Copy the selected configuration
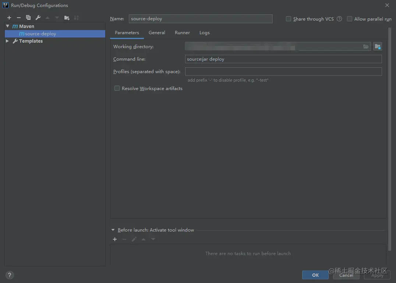Viewport: 396px width, 283px height. (x=28, y=18)
